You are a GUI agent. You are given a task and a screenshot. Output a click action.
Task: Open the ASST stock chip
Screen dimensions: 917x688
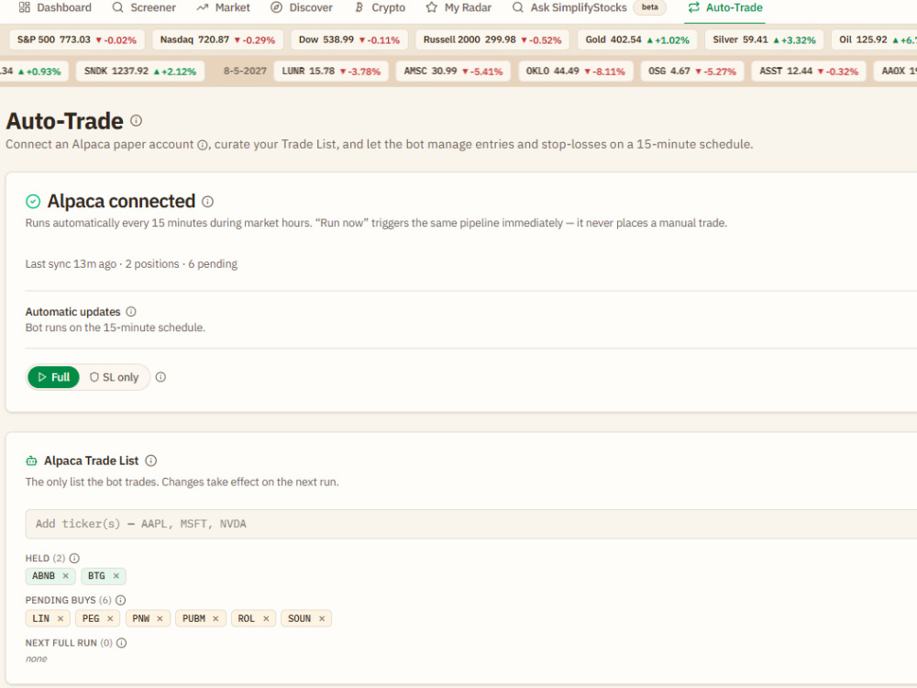[809, 72]
